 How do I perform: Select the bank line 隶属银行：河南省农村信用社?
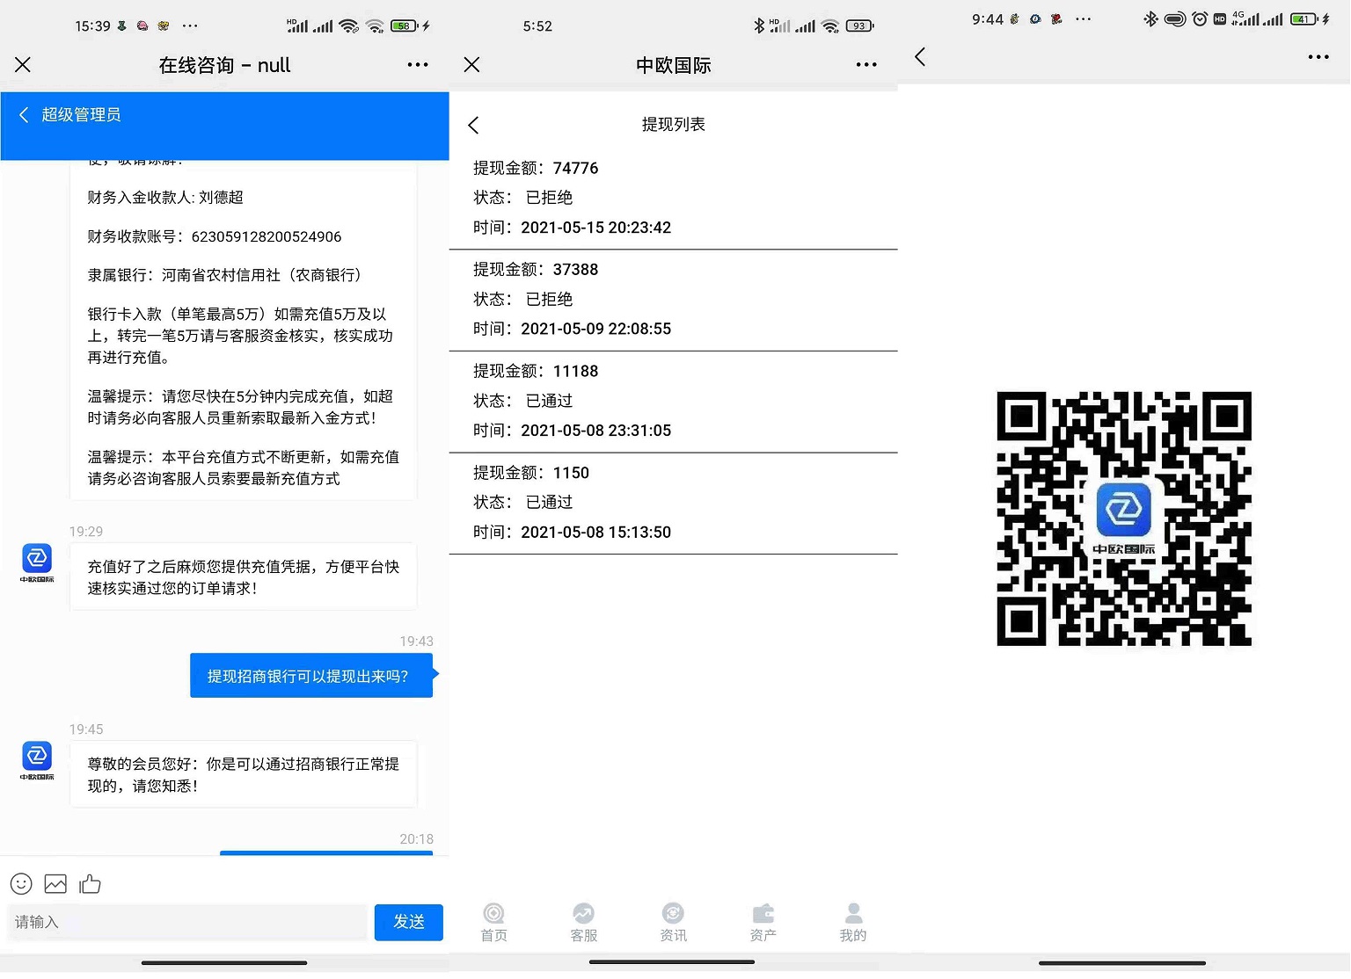coord(224,275)
